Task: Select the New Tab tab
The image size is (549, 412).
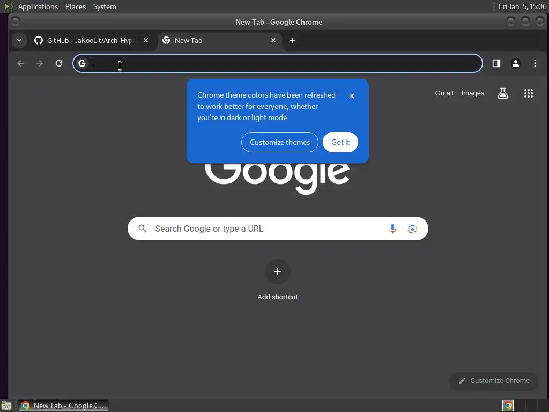Action: (220, 40)
